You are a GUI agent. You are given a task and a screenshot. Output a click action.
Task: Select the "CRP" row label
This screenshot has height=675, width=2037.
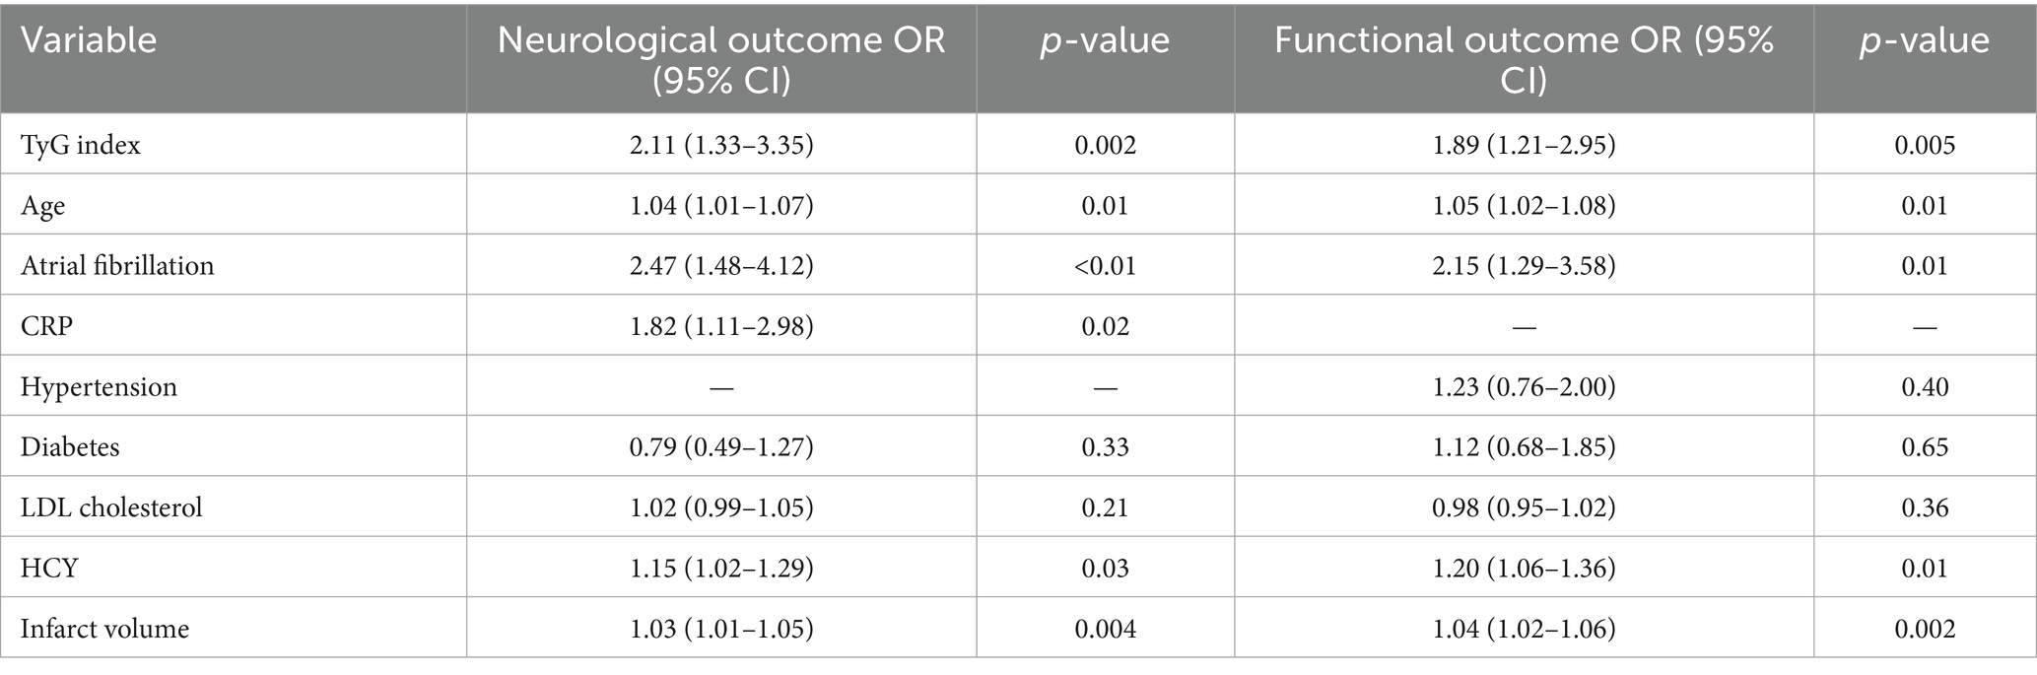(x=46, y=326)
